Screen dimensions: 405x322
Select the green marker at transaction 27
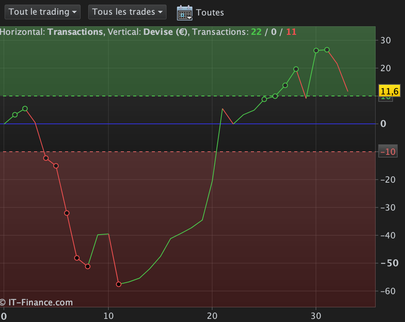pos(285,85)
